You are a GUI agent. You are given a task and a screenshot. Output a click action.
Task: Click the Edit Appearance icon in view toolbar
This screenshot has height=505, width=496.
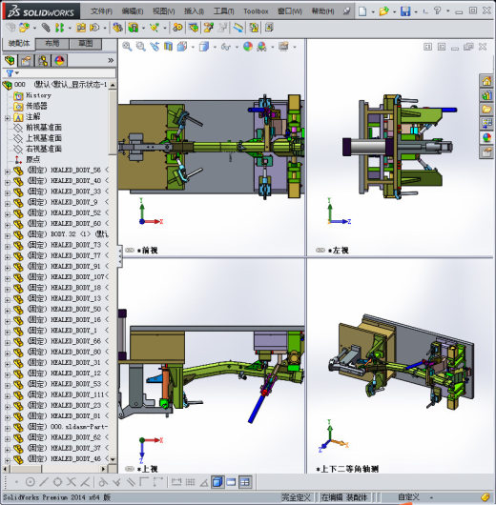[x=248, y=47]
